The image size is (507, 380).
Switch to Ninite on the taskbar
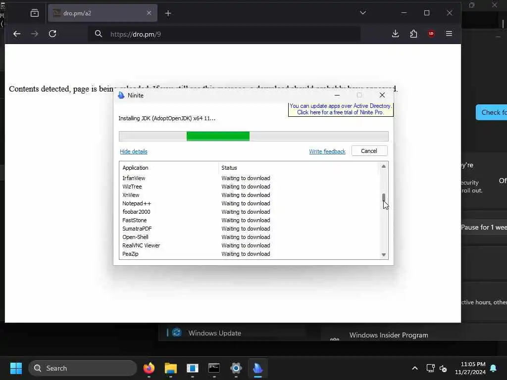pos(257,368)
